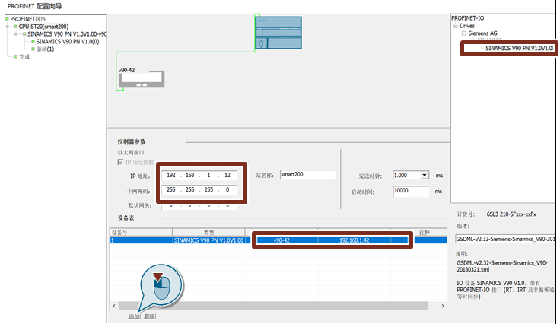The image size is (560, 324).
Task: Click the 版本 field with GSDML-V2.32
Action: [x=505, y=239]
